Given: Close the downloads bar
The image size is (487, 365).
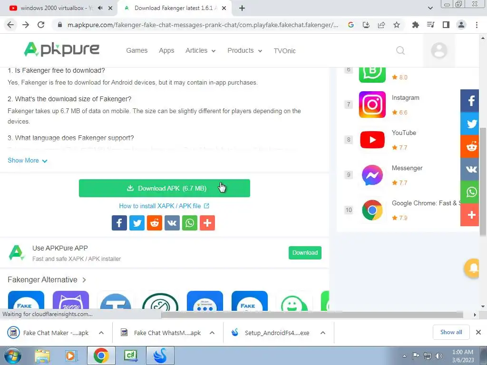Looking at the screenshot, I should [478, 332].
